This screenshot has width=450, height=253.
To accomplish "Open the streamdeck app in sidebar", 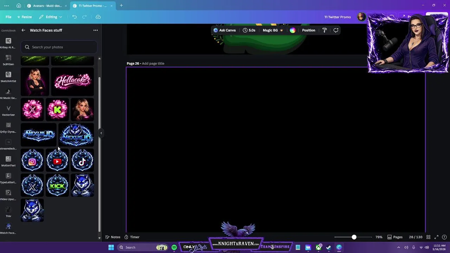I will point(8,144).
